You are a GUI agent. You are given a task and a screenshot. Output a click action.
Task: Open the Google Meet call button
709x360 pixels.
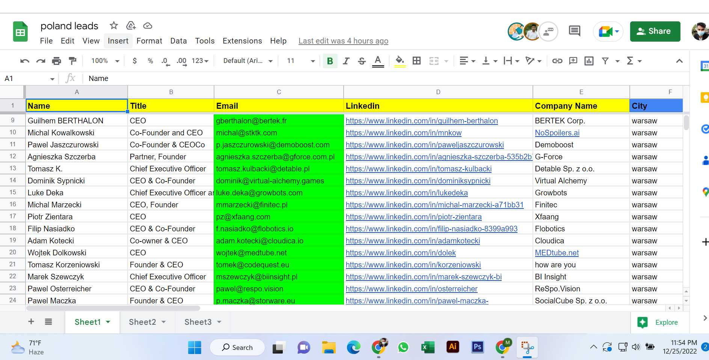point(608,31)
